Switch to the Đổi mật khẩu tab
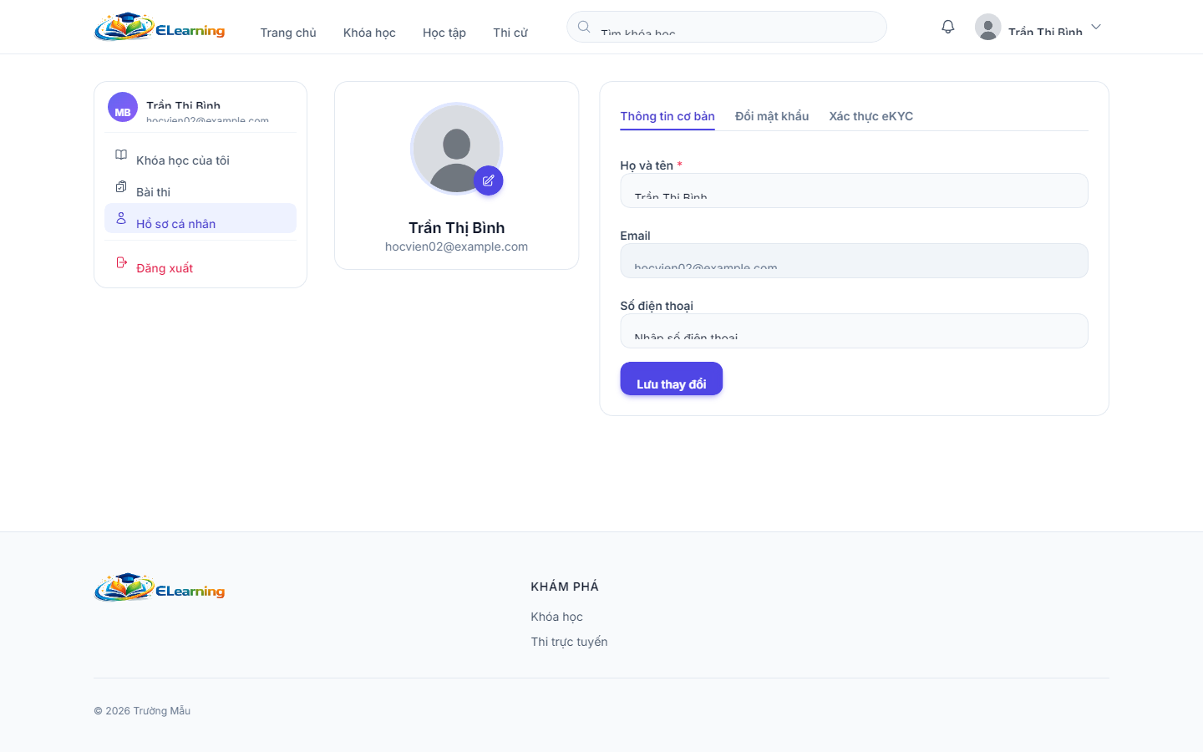This screenshot has width=1203, height=752. pos(772,116)
